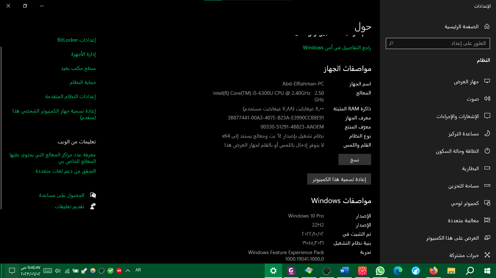Open التحقق من دعم لغات متعددة link

(x=66, y=171)
